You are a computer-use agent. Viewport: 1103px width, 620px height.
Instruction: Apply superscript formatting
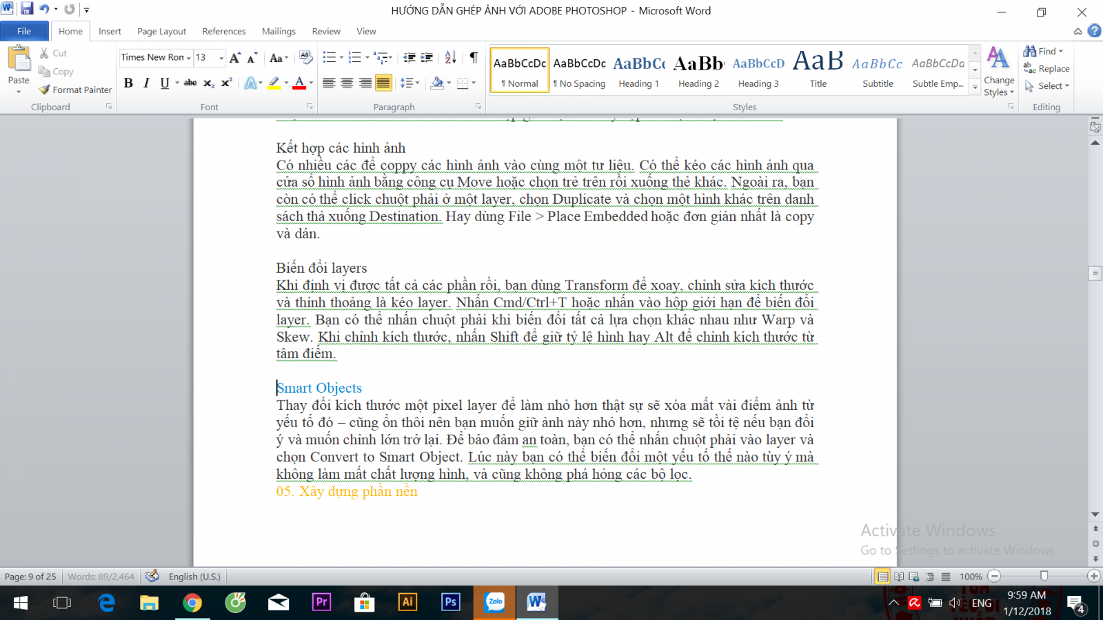(227, 83)
